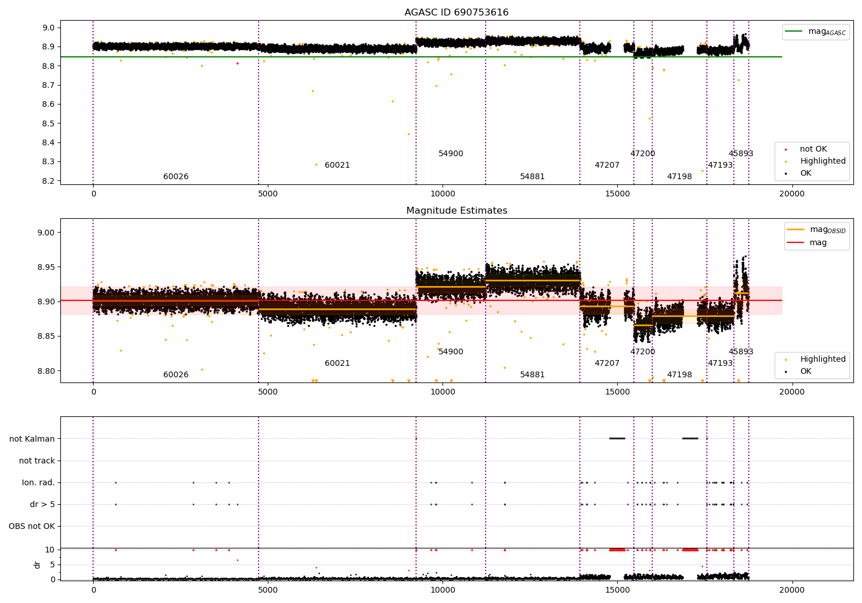Click y-axis tick 8.80 on middle plot
Screen dimensions: 862x603
tap(47, 371)
